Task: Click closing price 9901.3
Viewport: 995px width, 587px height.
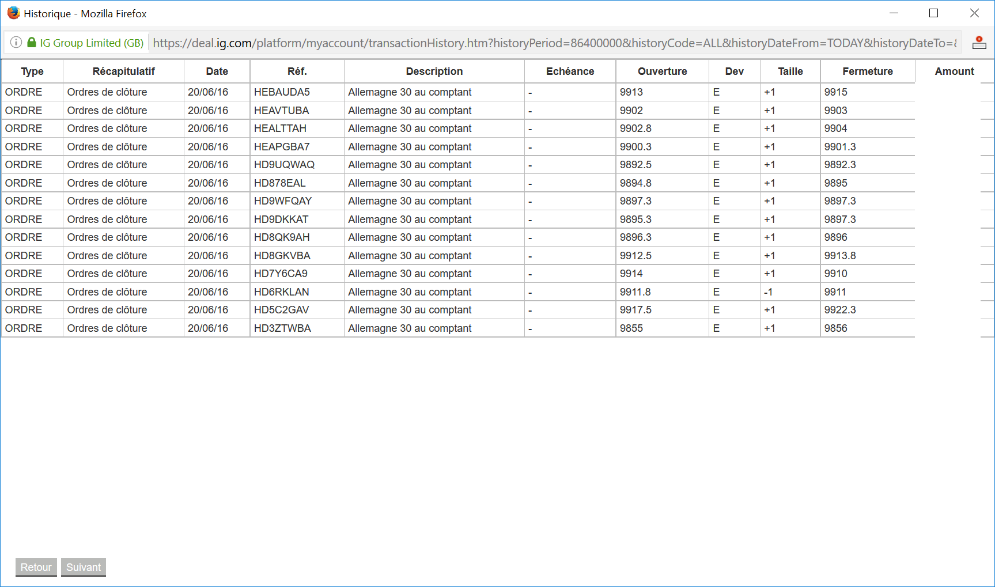Action: coord(841,147)
